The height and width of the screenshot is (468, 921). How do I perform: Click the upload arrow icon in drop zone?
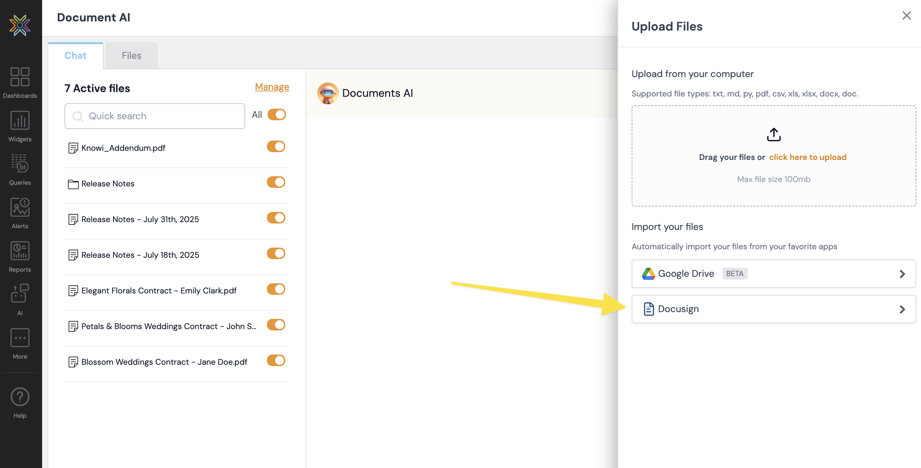pos(773,134)
